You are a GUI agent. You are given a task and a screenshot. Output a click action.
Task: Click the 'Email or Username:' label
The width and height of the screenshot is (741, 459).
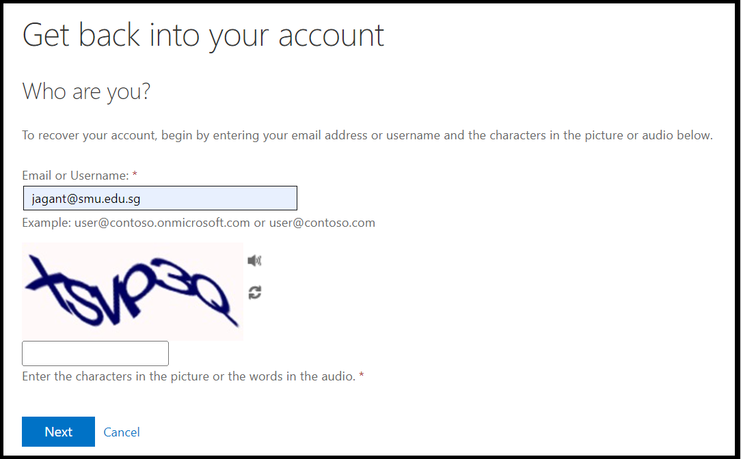[x=75, y=176]
